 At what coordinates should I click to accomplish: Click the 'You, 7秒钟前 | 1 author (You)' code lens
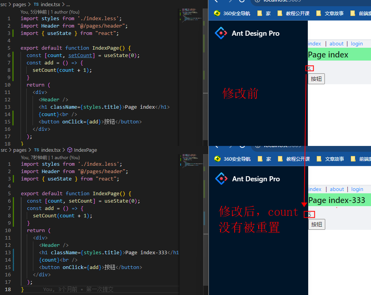[x=50, y=157]
